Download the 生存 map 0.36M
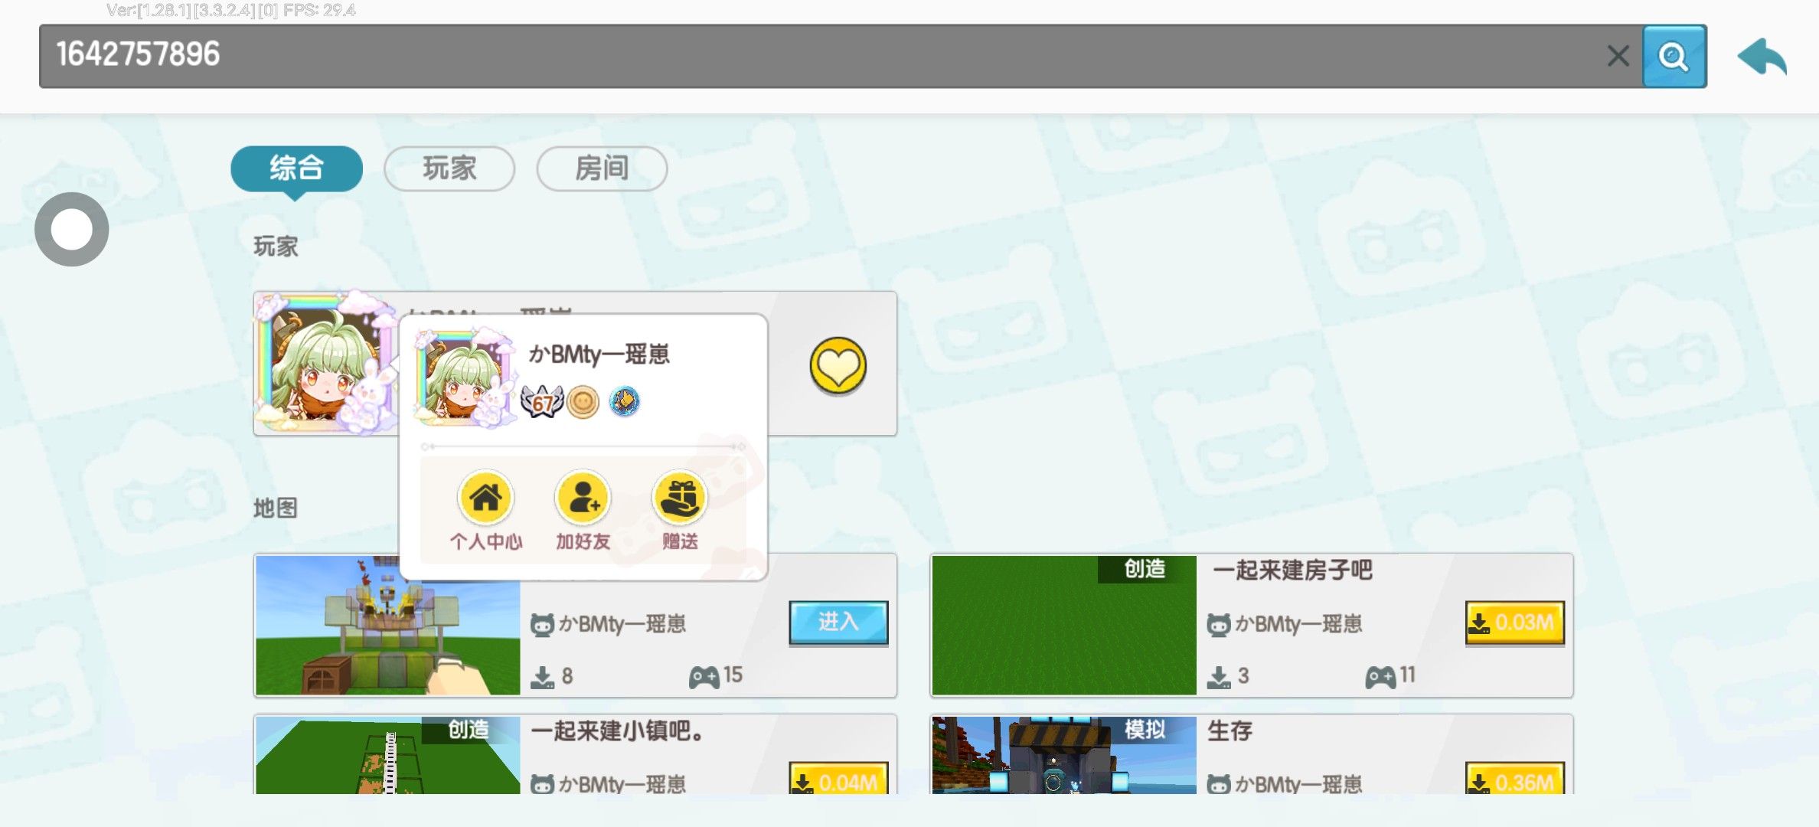This screenshot has width=1819, height=827. [1514, 780]
